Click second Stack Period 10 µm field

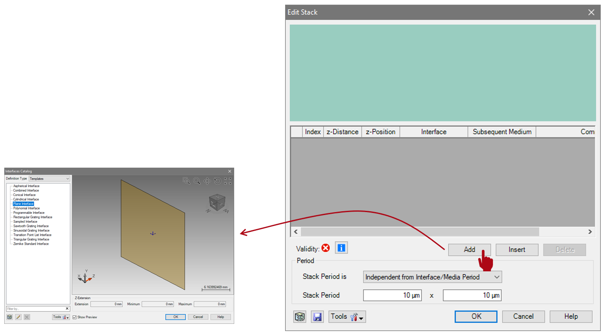472,295
